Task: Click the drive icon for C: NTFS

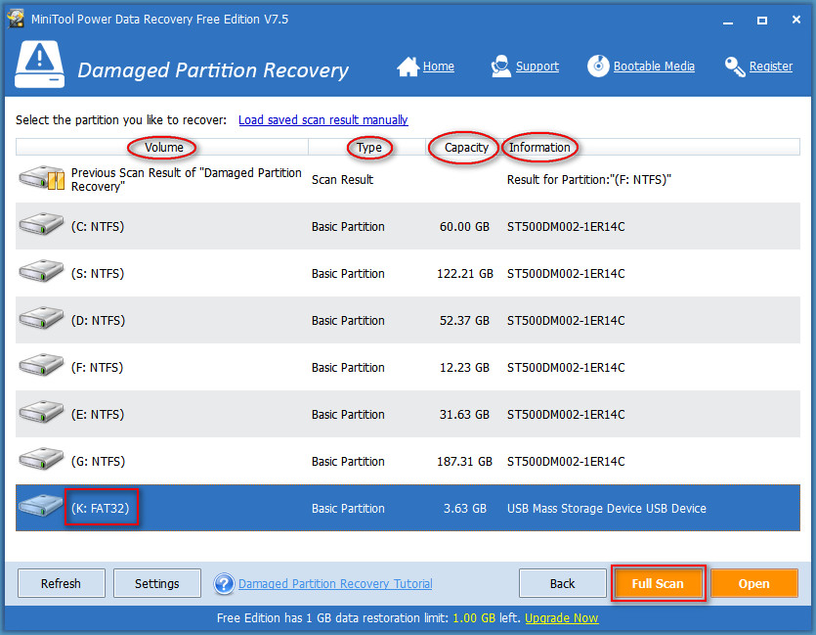Action: 41,224
